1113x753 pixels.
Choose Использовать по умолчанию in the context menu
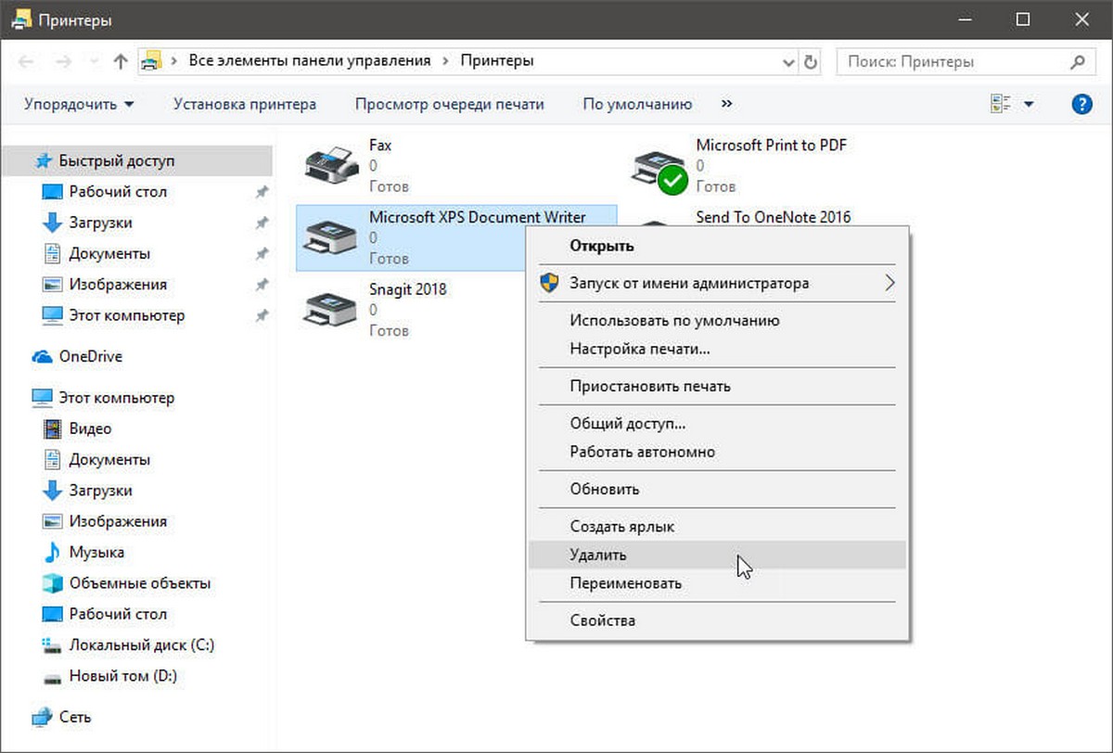(718, 321)
